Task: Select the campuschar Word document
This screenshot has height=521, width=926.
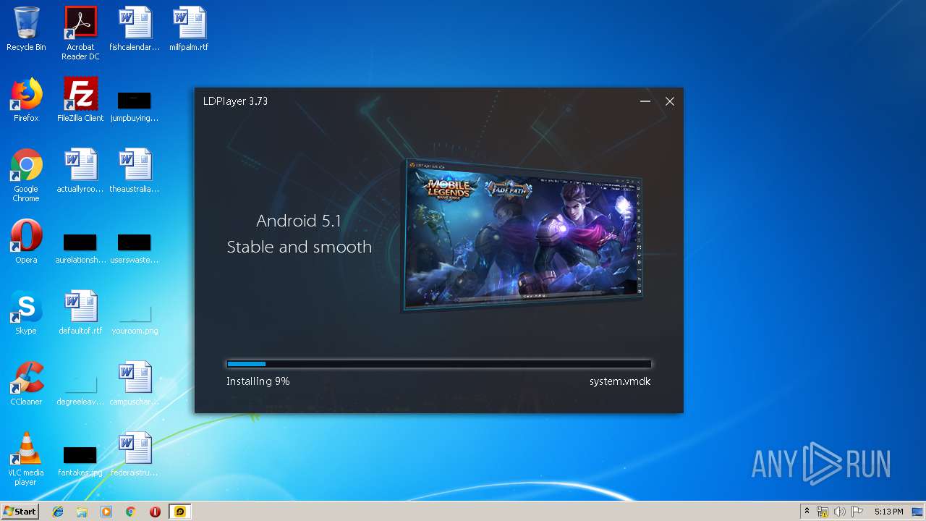Action: [135, 384]
